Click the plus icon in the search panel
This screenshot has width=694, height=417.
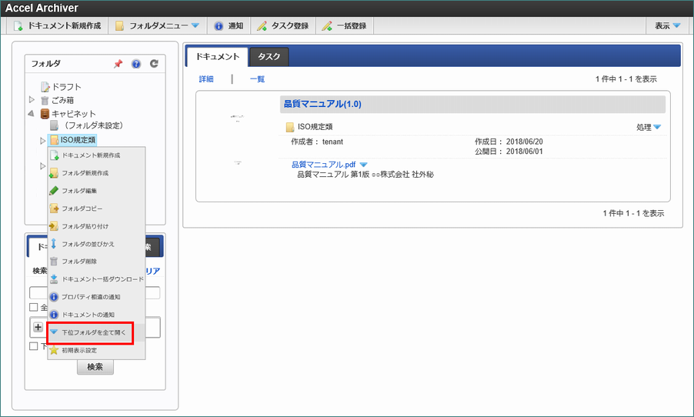click(38, 327)
